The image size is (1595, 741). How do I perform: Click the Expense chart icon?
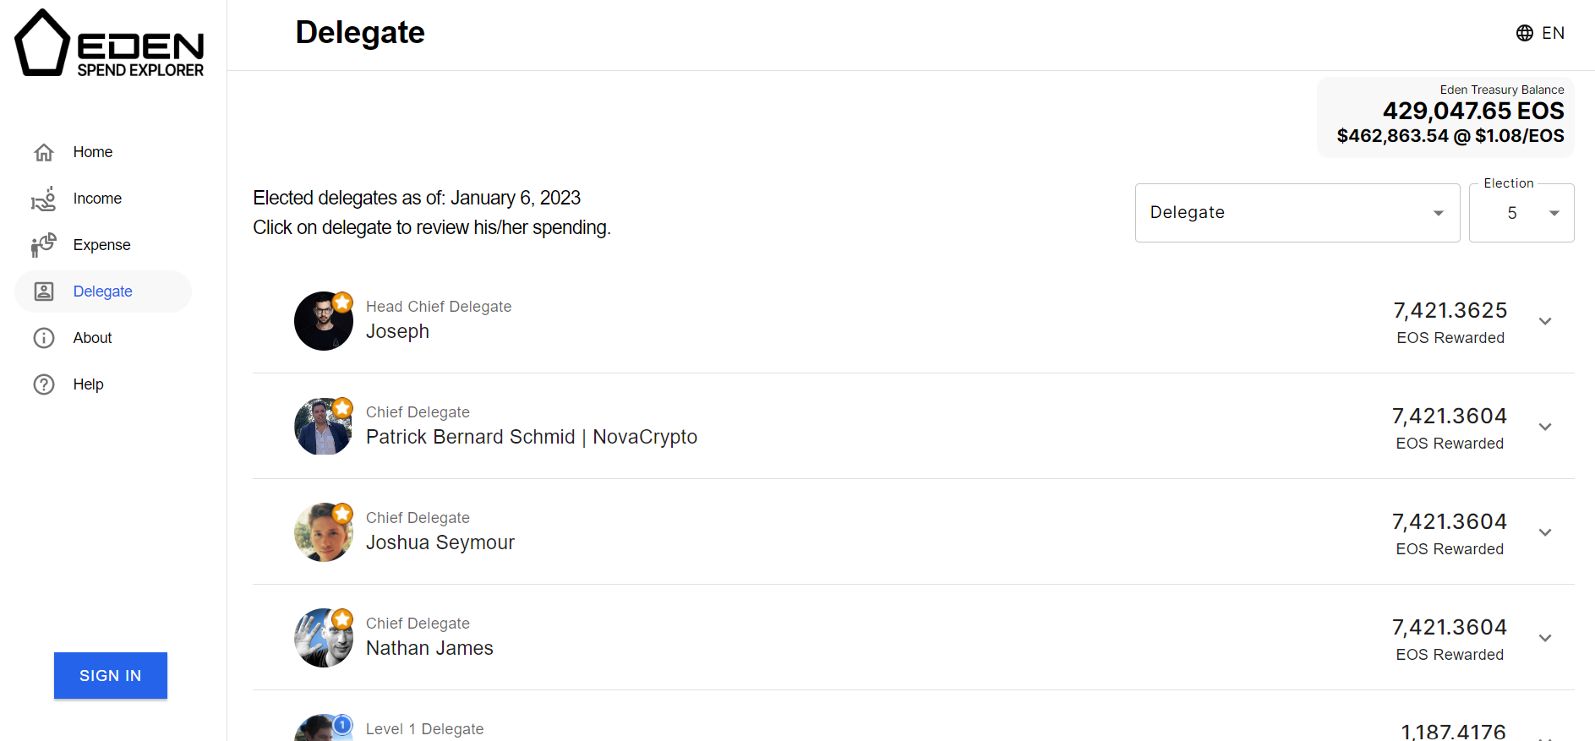44,245
